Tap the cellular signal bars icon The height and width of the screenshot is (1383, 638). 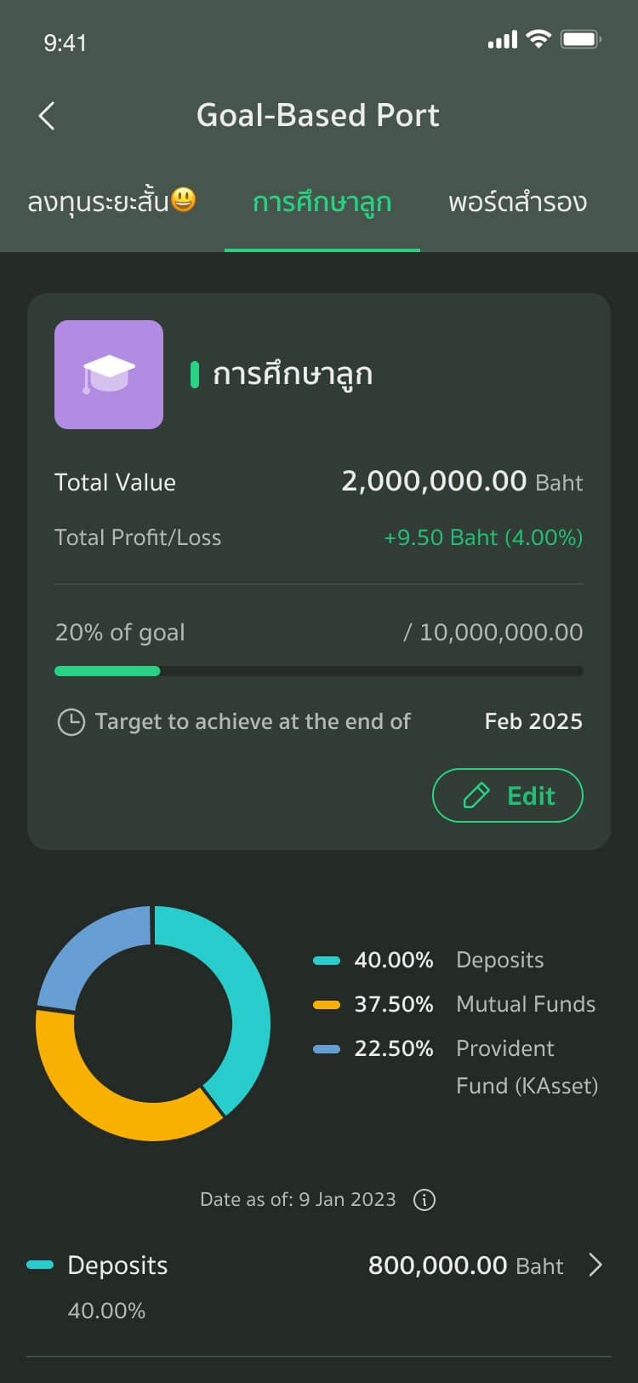(502, 40)
